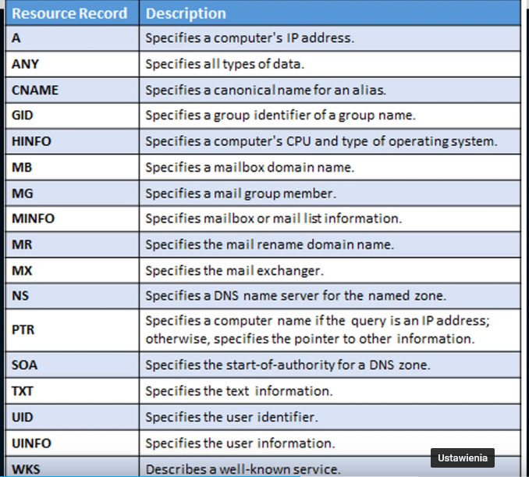Select the MR mail rename description
Image resolution: width=529 pixels, height=477 pixels.
pyautogui.click(x=269, y=244)
